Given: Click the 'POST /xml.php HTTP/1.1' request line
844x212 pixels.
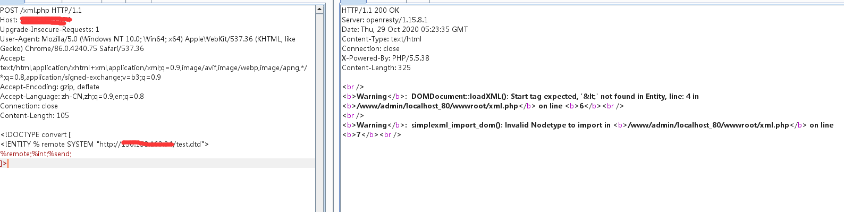Looking at the screenshot, I should point(41,10).
